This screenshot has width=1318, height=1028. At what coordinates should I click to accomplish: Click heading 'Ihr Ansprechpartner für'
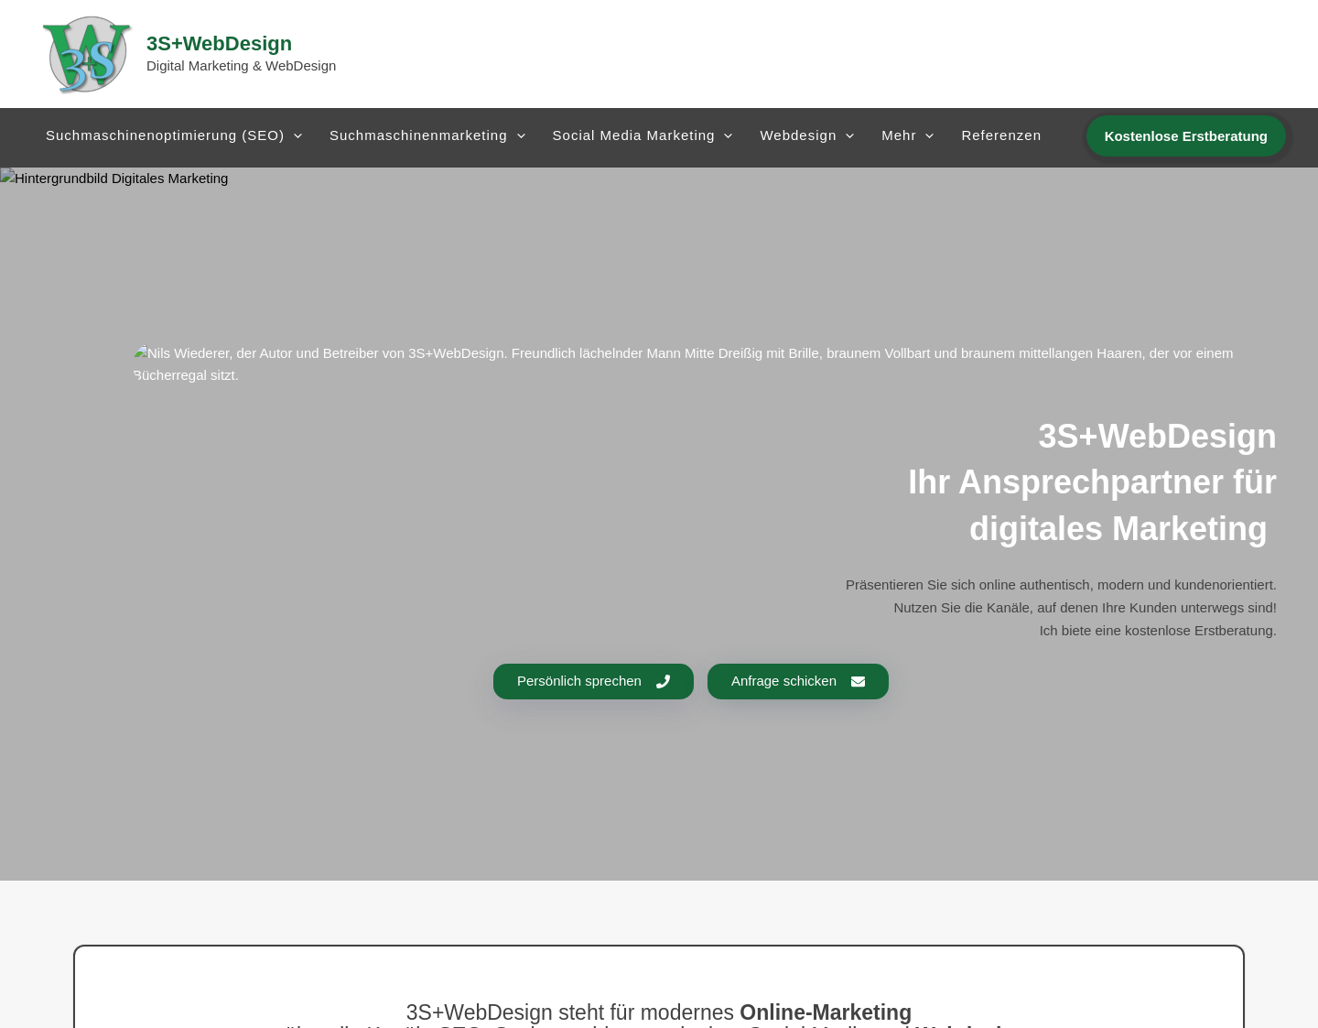coord(1092,482)
